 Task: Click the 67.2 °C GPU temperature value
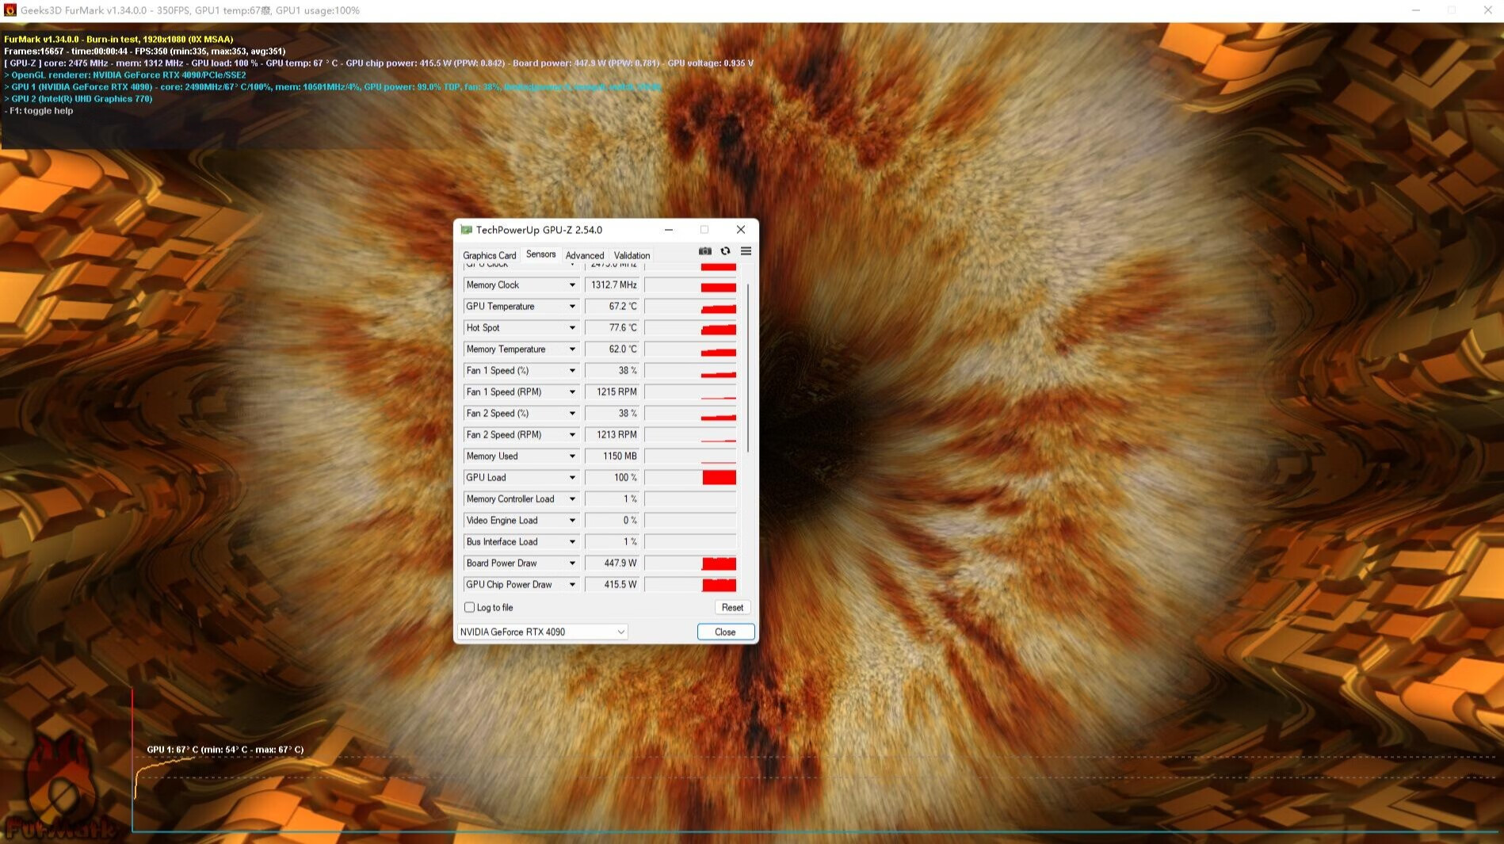click(x=612, y=307)
